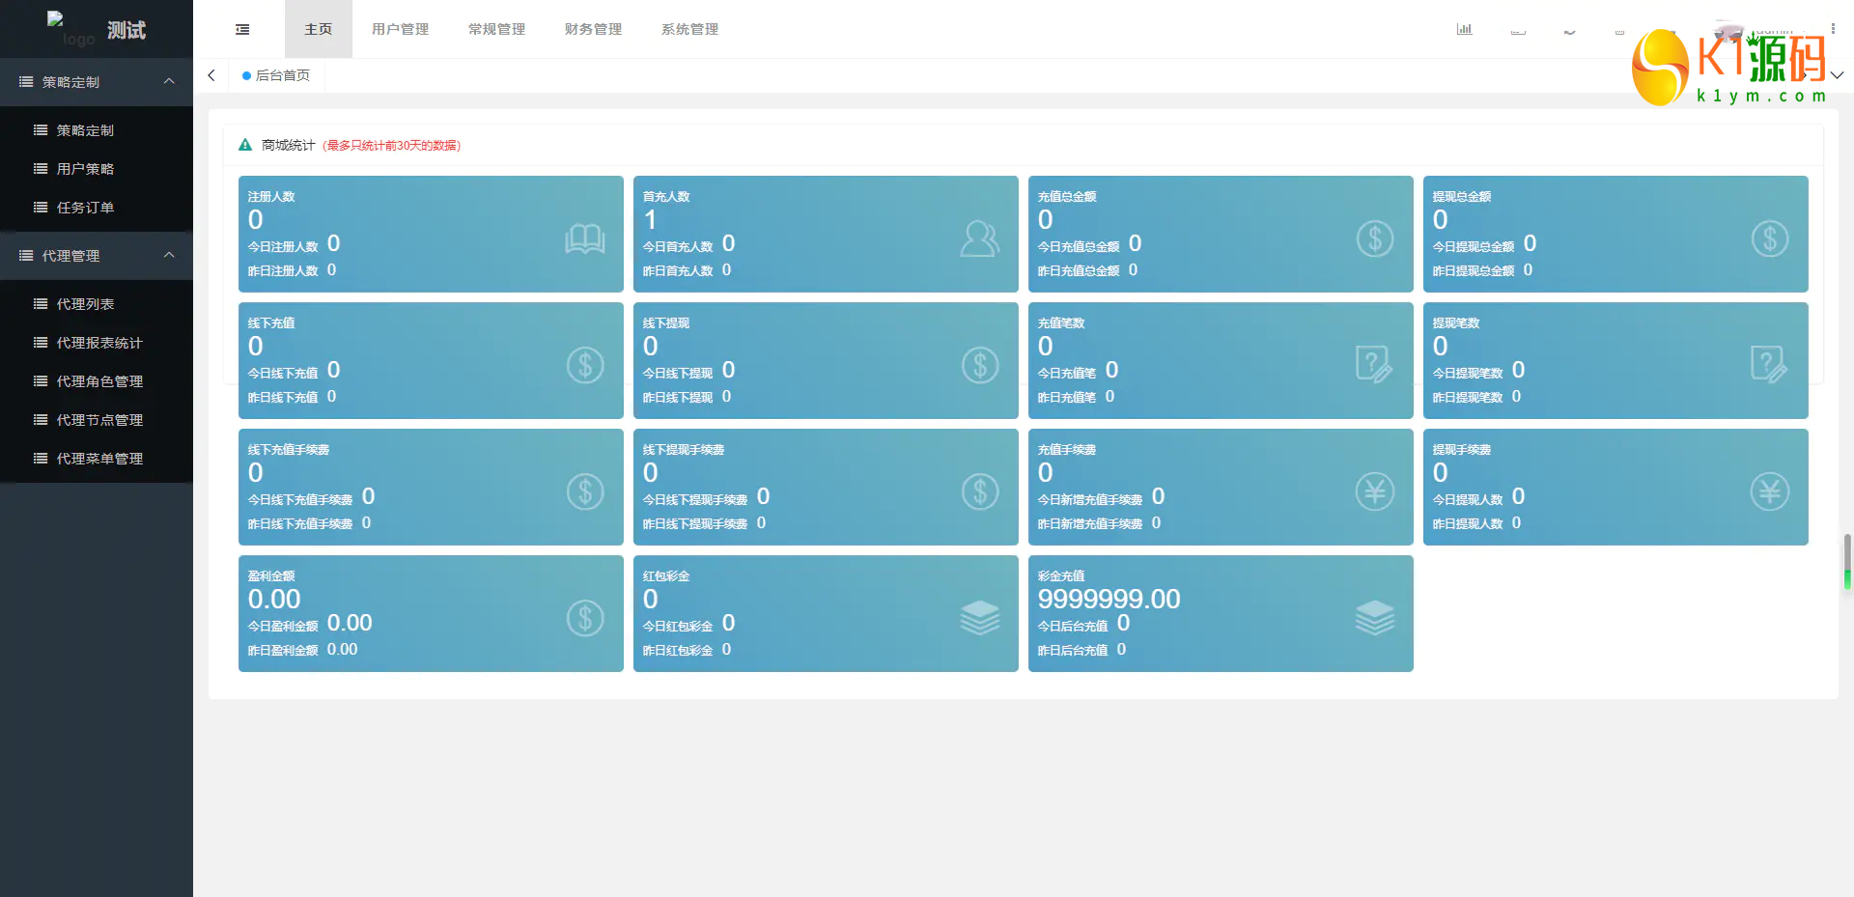Click the dollar icon on the 线下提现 card
The height and width of the screenshot is (897, 1854).
(x=980, y=365)
